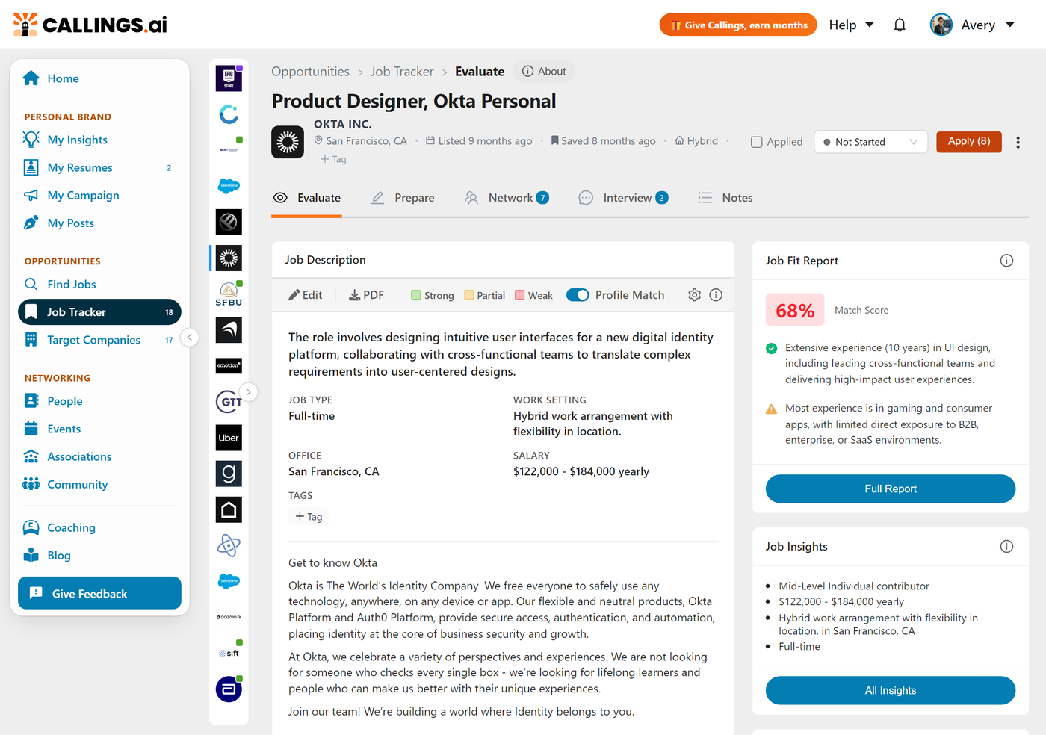
Task: Open the Events page
Action: pos(64,429)
